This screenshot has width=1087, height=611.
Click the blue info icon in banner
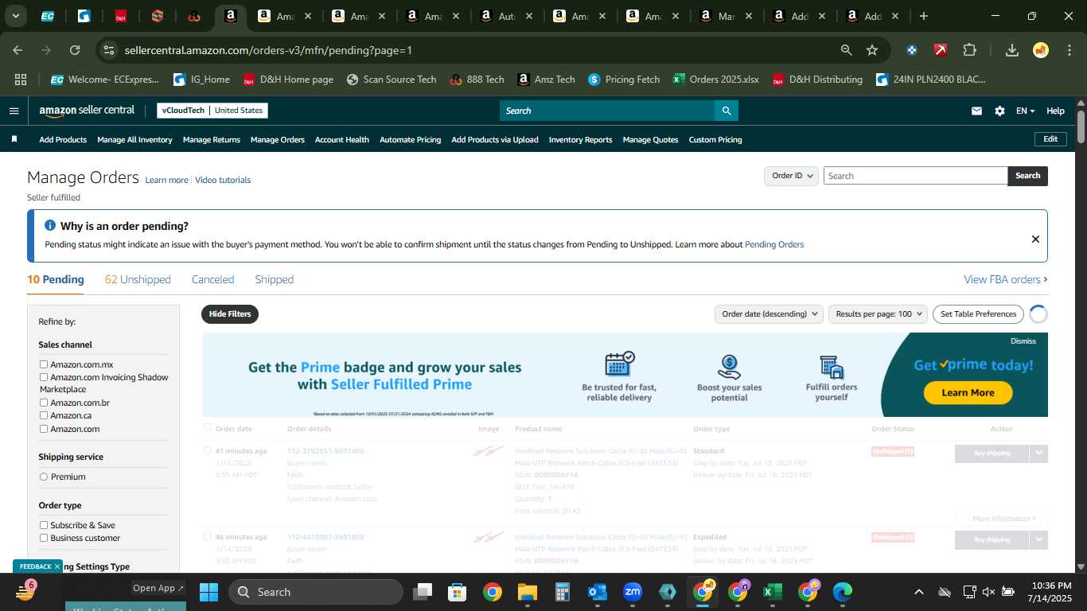[50, 226]
